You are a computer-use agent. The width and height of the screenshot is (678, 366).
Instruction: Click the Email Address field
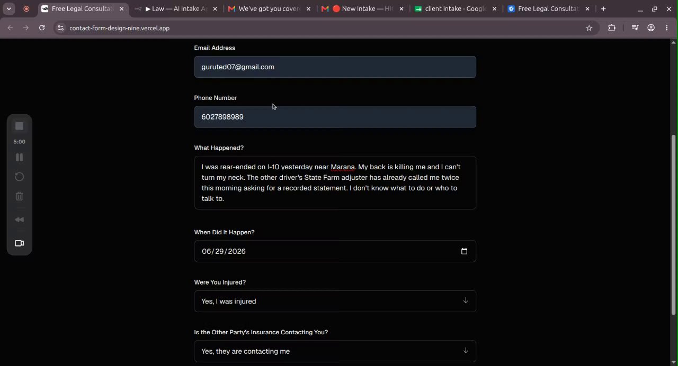335,67
